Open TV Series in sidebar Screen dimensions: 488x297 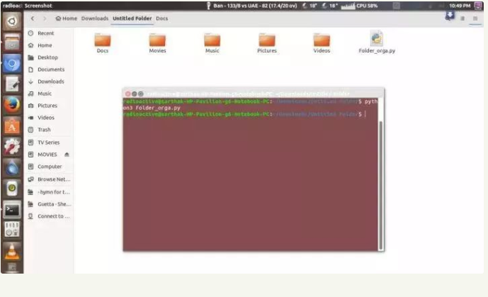click(x=49, y=142)
